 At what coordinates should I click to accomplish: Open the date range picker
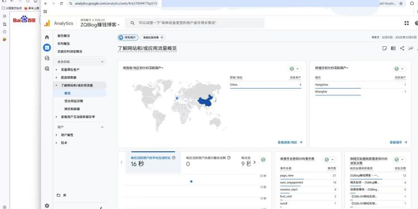[394, 37]
